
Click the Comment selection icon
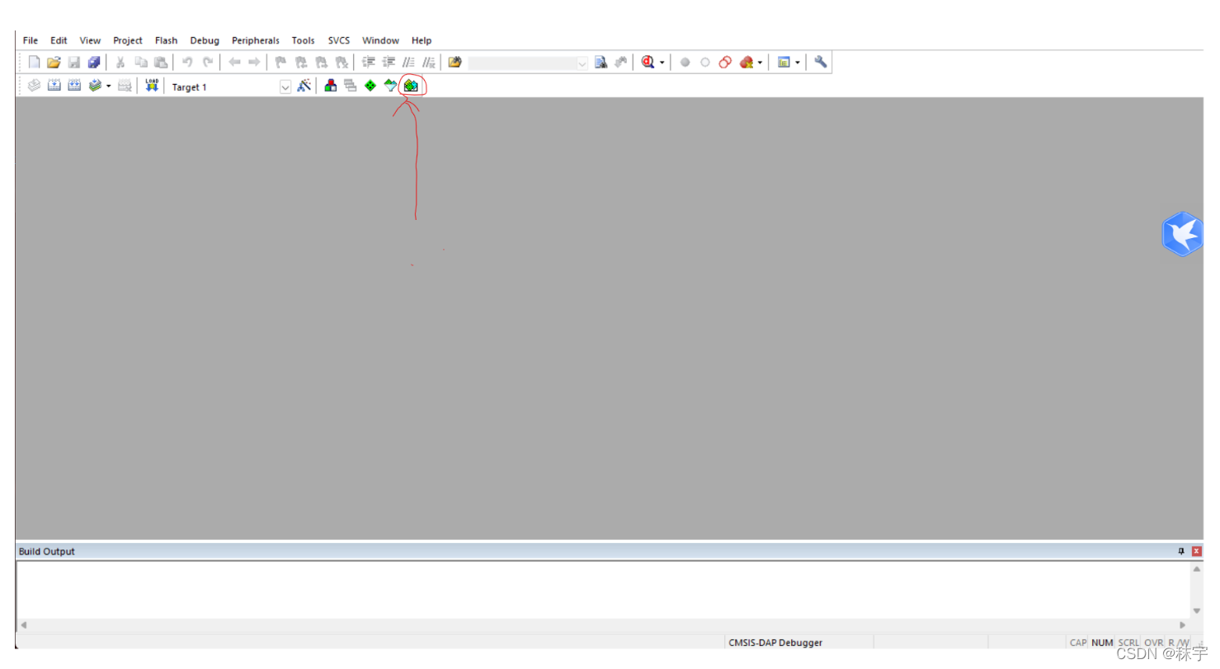click(408, 62)
